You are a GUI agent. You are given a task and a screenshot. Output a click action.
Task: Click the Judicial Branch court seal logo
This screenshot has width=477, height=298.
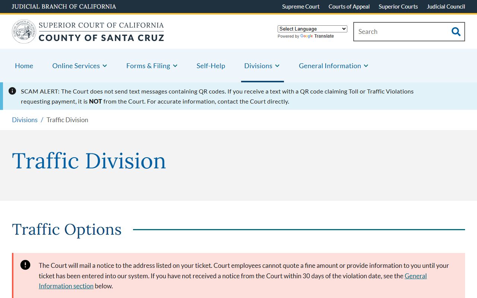pos(24,32)
